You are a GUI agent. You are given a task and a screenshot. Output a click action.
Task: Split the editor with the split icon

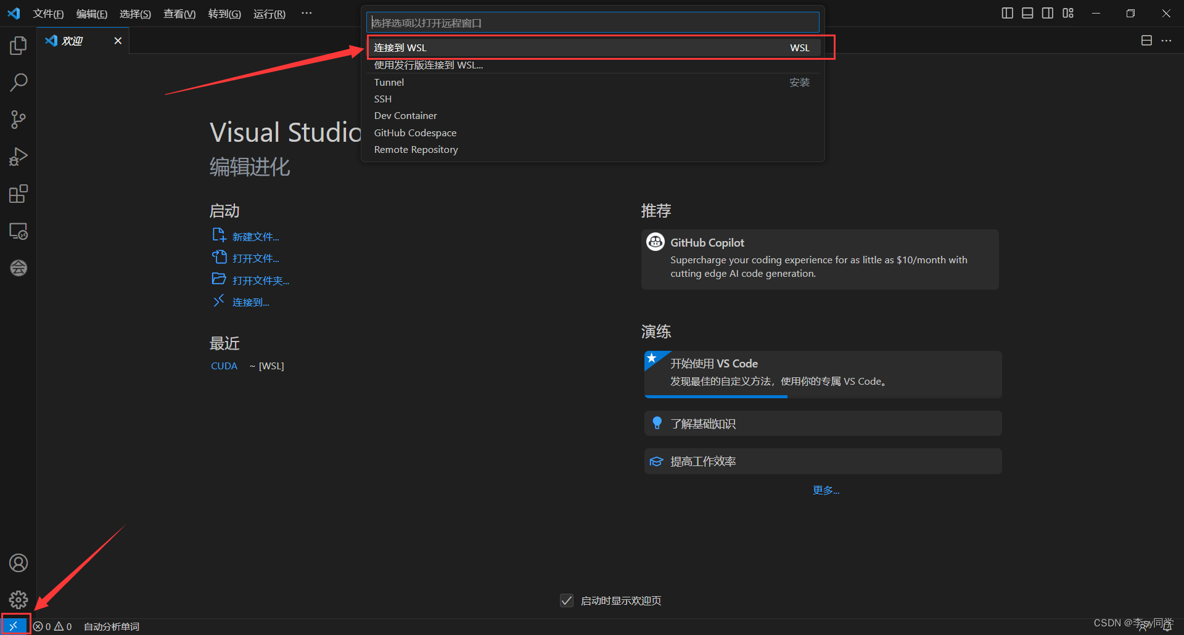pyautogui.click(x=1146, y=40)
